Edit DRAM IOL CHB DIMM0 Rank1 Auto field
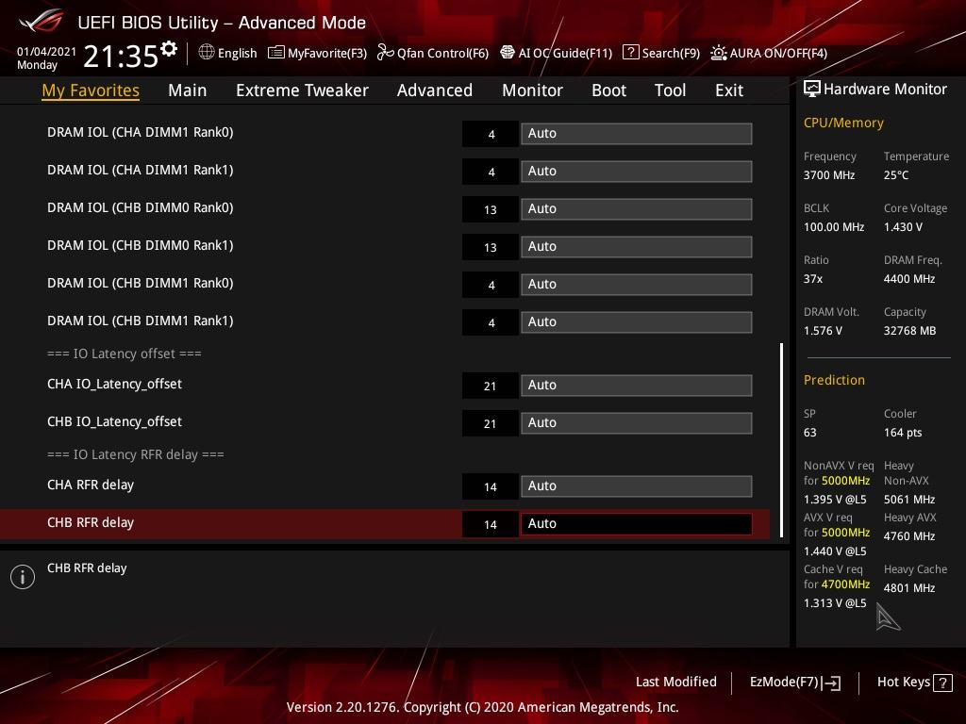 pyautogui.click(x=637, y=246)
